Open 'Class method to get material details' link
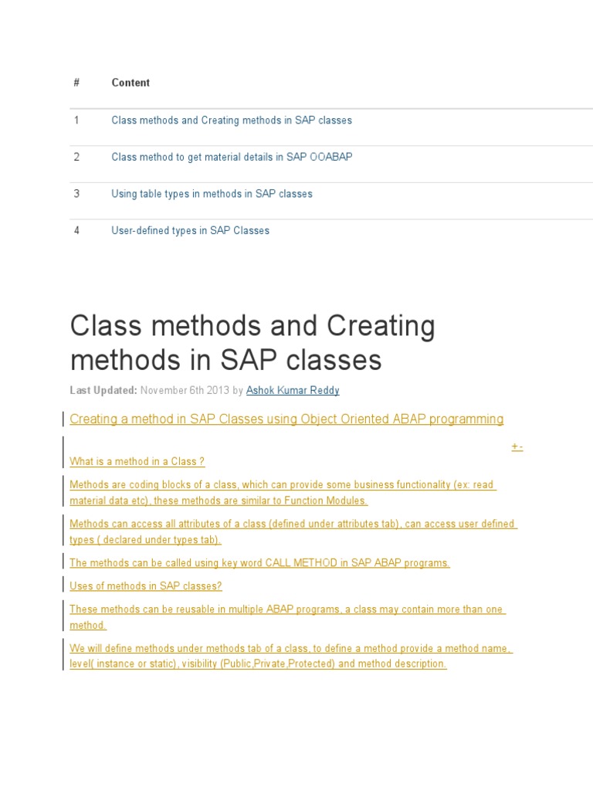The width and height of the screenshot is (593, 791). (232, 157)
